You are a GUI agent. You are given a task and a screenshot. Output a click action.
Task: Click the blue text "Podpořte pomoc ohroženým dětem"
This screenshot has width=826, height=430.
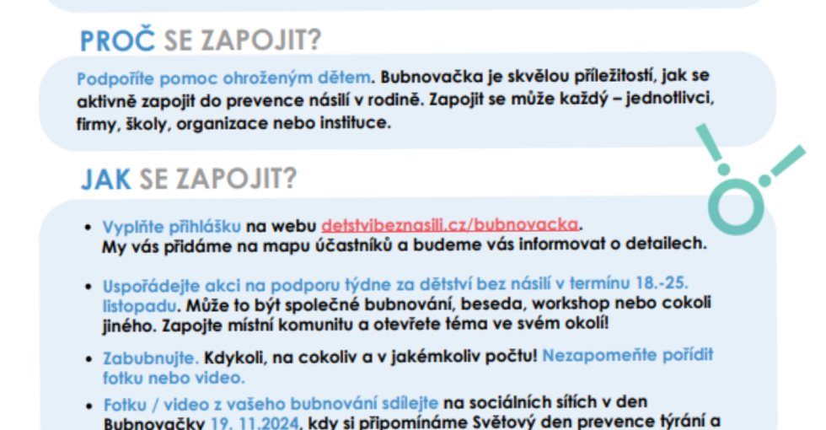224,78
